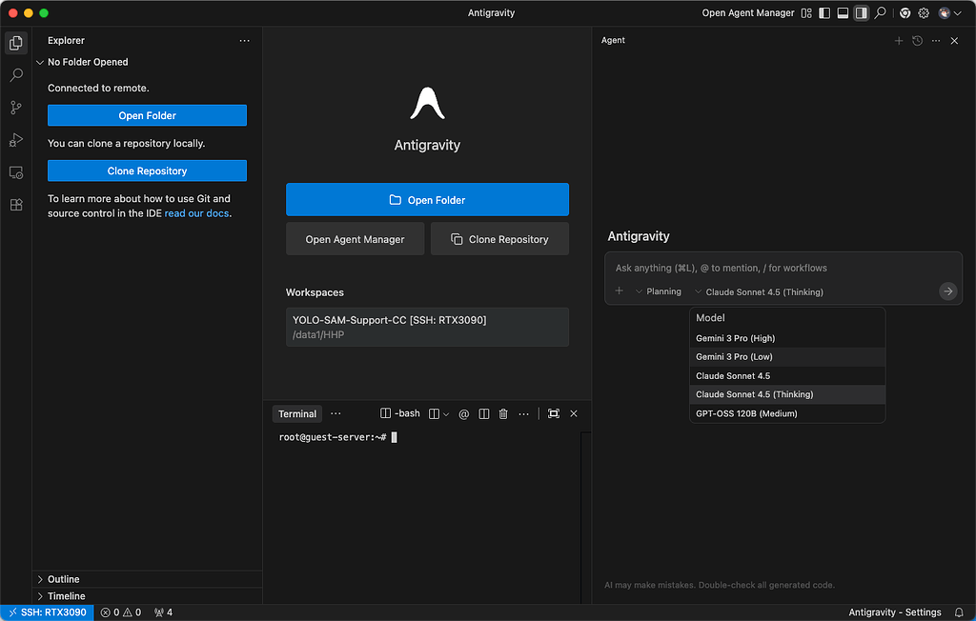Image resolution: width=976 pixels, height=621 pixels.
Task: Click Open Agent Manager on welcome page
Action: (x=355, y=239)
